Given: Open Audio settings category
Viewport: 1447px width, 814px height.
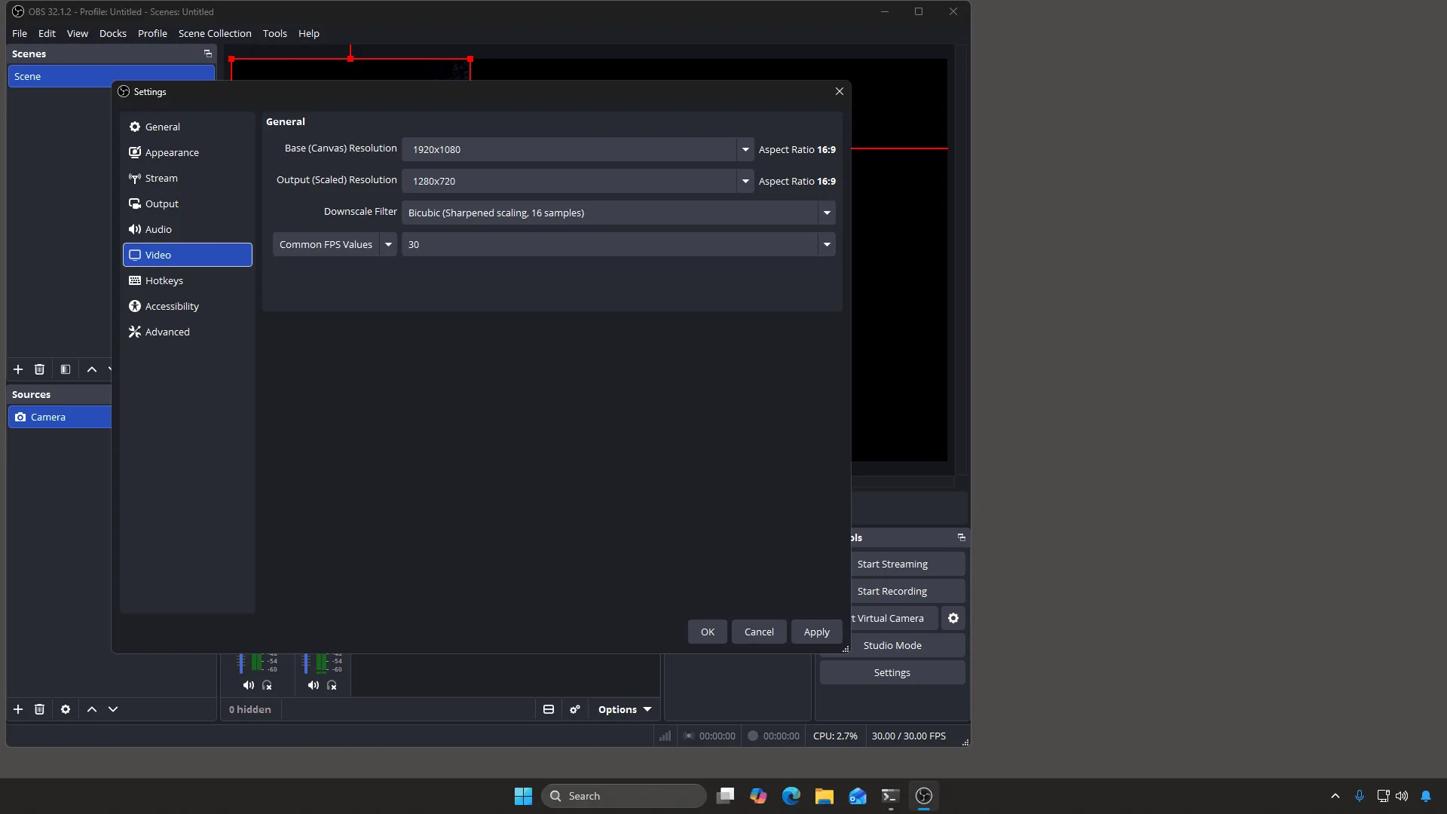Looking at the screenshot, I should coord(187,229).
